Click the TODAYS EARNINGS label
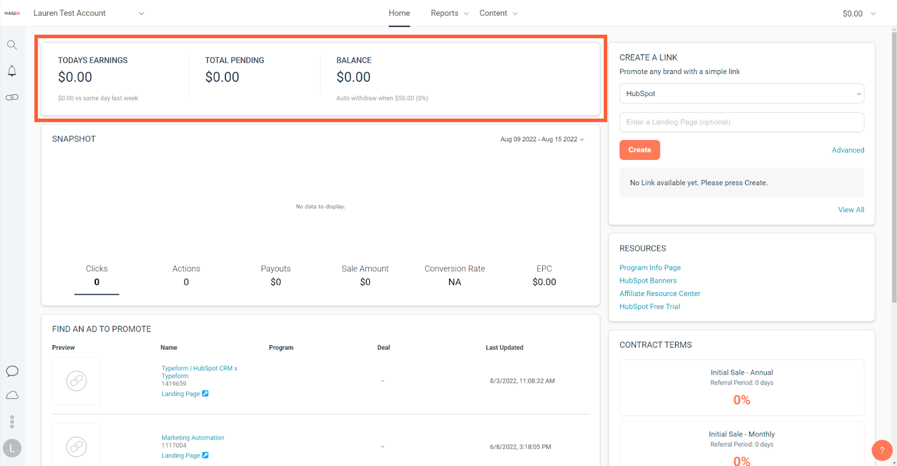 pyautogui.click(x=93, y=60)
